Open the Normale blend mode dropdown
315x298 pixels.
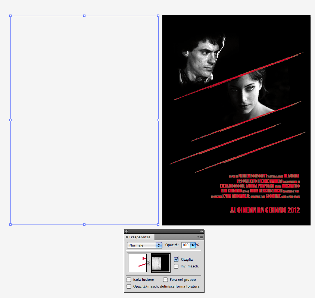click(x=144, y=245)
